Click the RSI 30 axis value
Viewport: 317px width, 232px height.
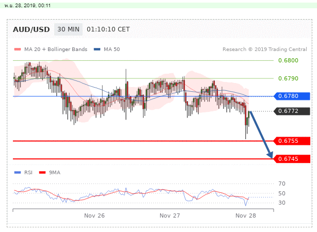pos(282,203)
